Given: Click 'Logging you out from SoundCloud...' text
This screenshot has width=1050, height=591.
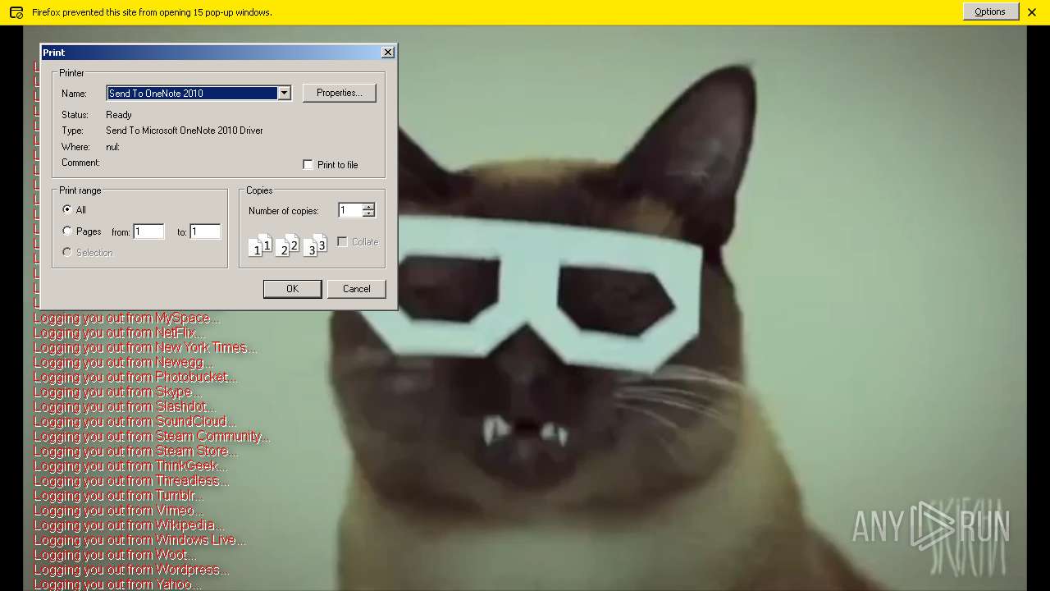Looking at the screenshot, I should (135, 422).
